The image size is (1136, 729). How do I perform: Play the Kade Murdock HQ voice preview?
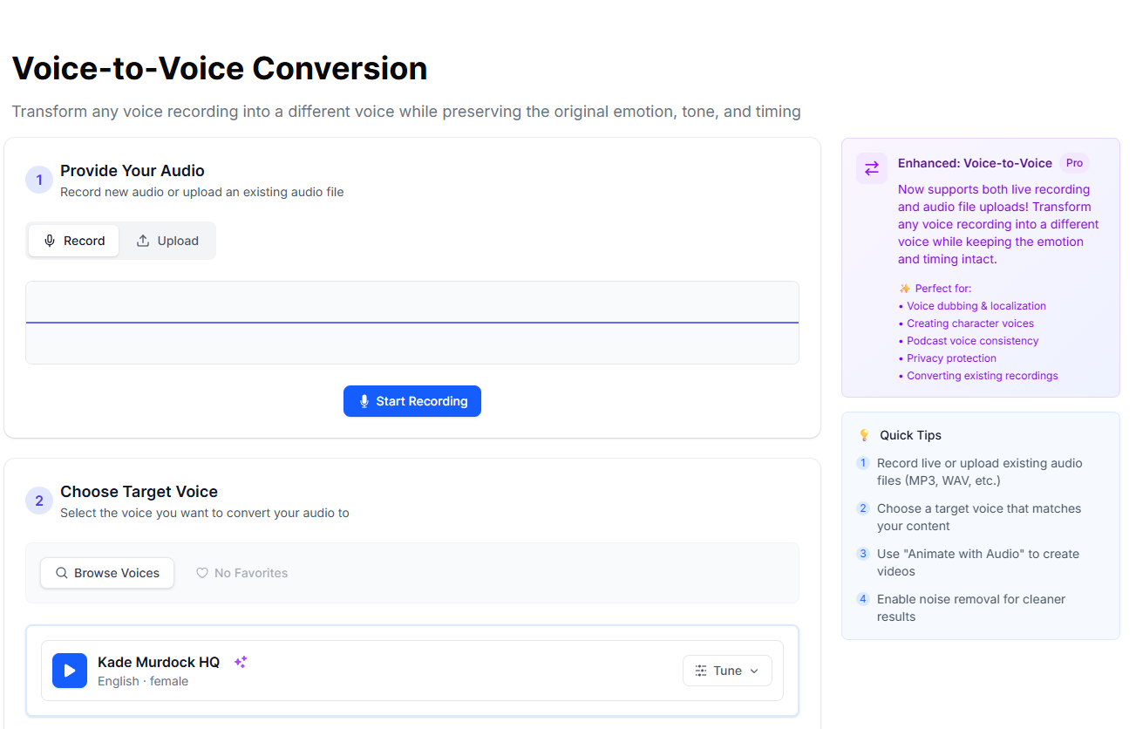[70, 671]
